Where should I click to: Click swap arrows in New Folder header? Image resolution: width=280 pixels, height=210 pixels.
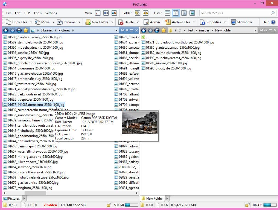pyautogui.click(x=266, y=30)
